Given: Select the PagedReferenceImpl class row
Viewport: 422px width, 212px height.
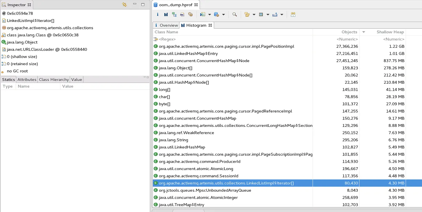Looking at the screenshot, I should coord(287,111).
